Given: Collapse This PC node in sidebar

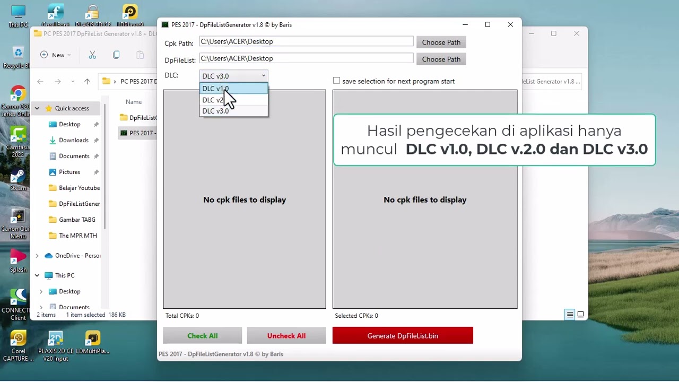Looking at the screenshot, I should coord(37,275).
